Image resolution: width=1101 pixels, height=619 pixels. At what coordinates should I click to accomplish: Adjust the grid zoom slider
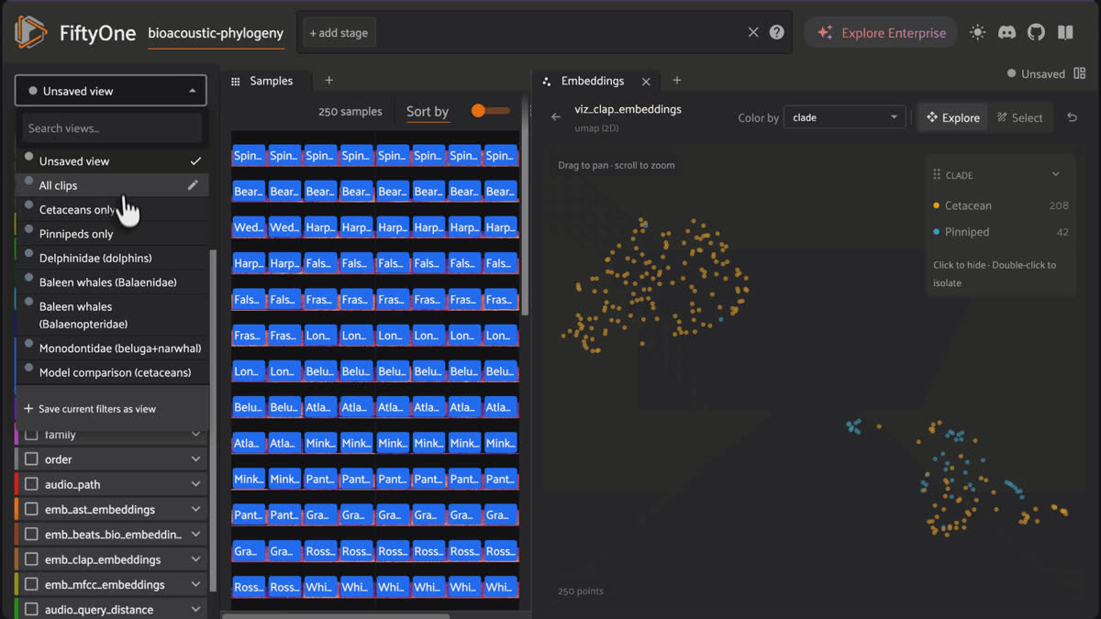[x=491, y=111]
